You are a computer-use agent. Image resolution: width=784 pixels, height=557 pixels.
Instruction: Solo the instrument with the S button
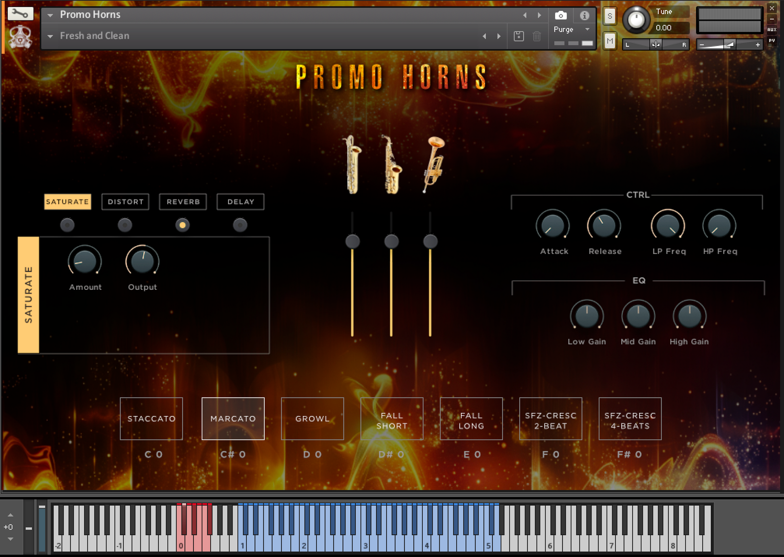610,16
